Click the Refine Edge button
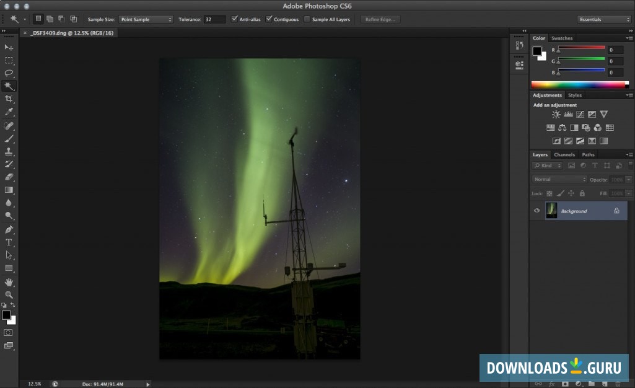 click(x=380, y=19)
